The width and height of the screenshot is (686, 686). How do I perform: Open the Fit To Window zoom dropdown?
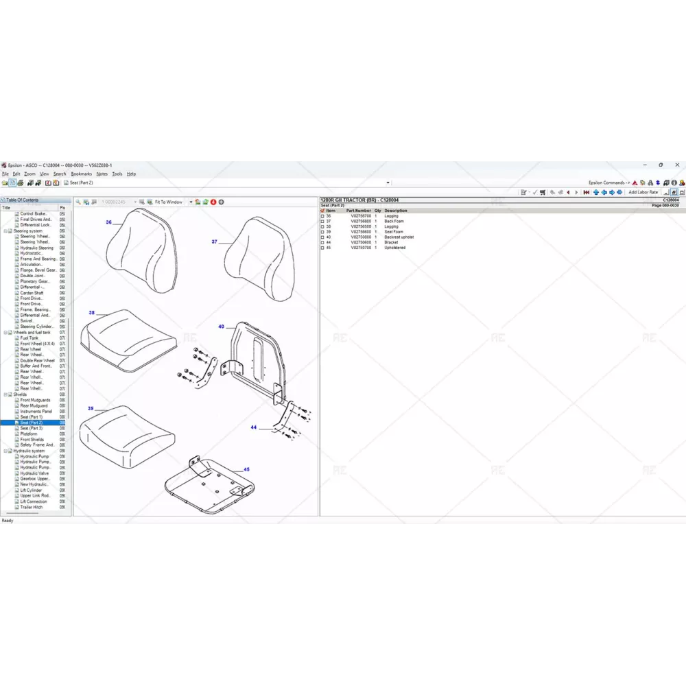(191, 202)
